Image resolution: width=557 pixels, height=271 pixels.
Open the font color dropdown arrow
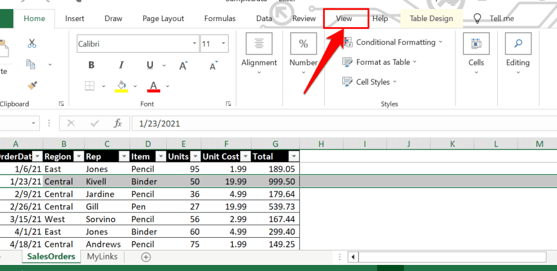(168, 86)
